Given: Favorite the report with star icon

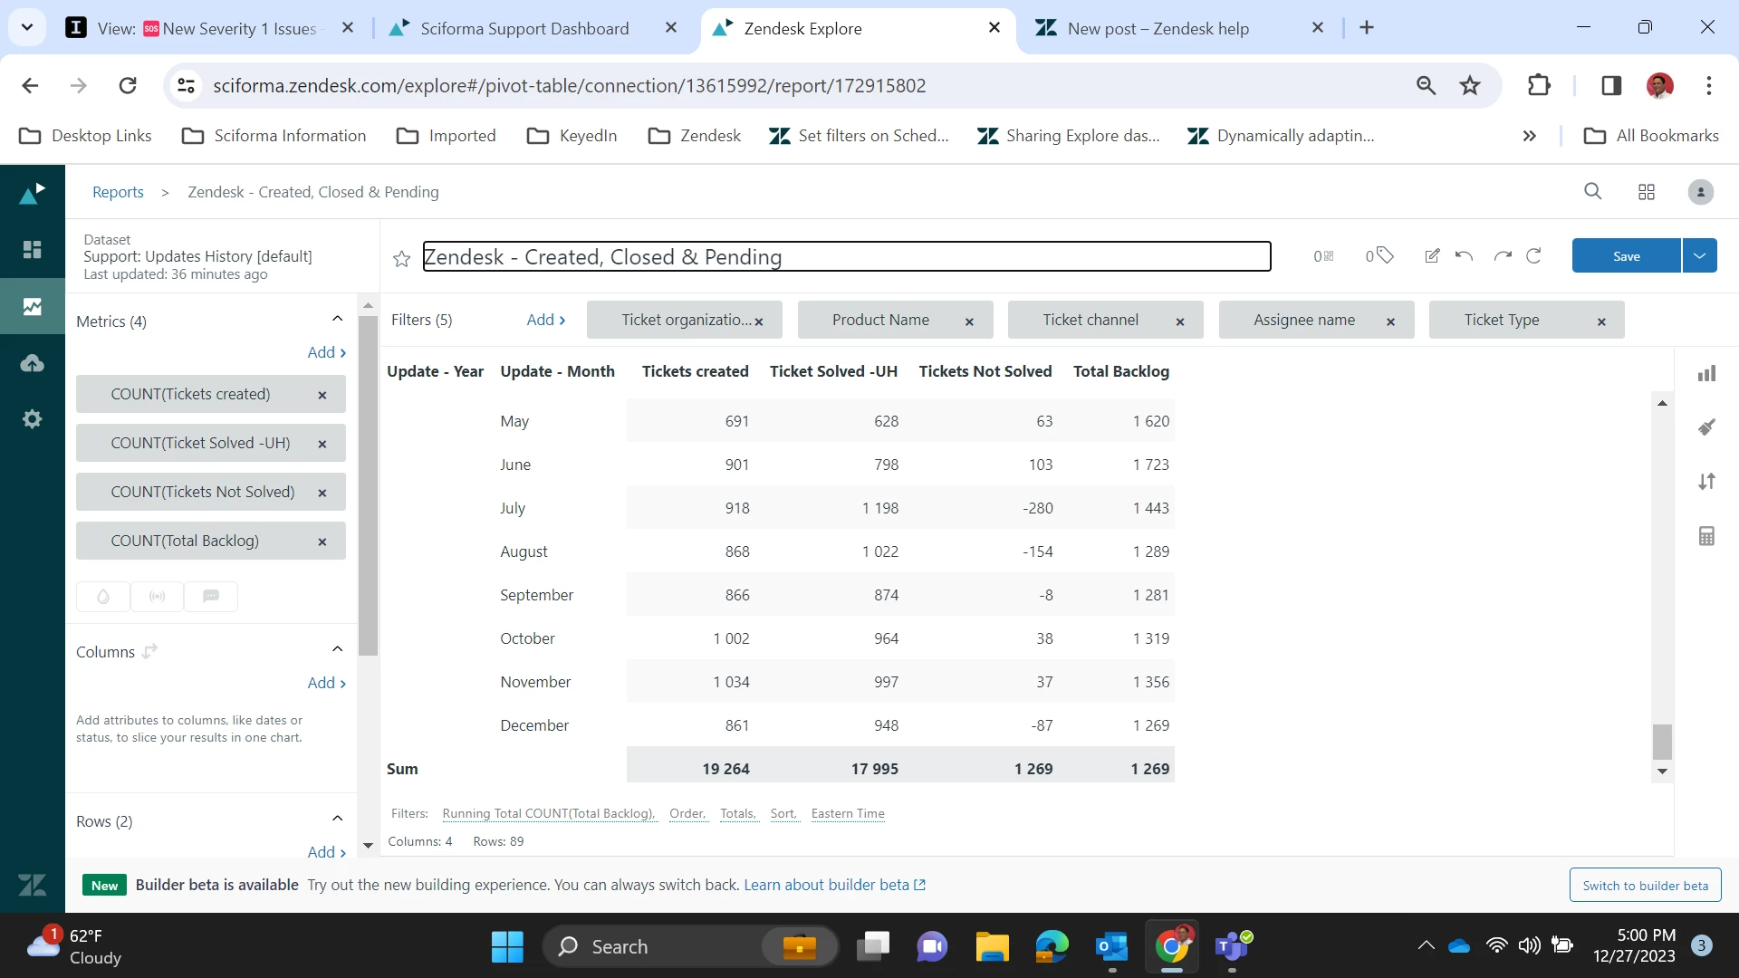Looking at the screenshot, I should tap(401, 259).
